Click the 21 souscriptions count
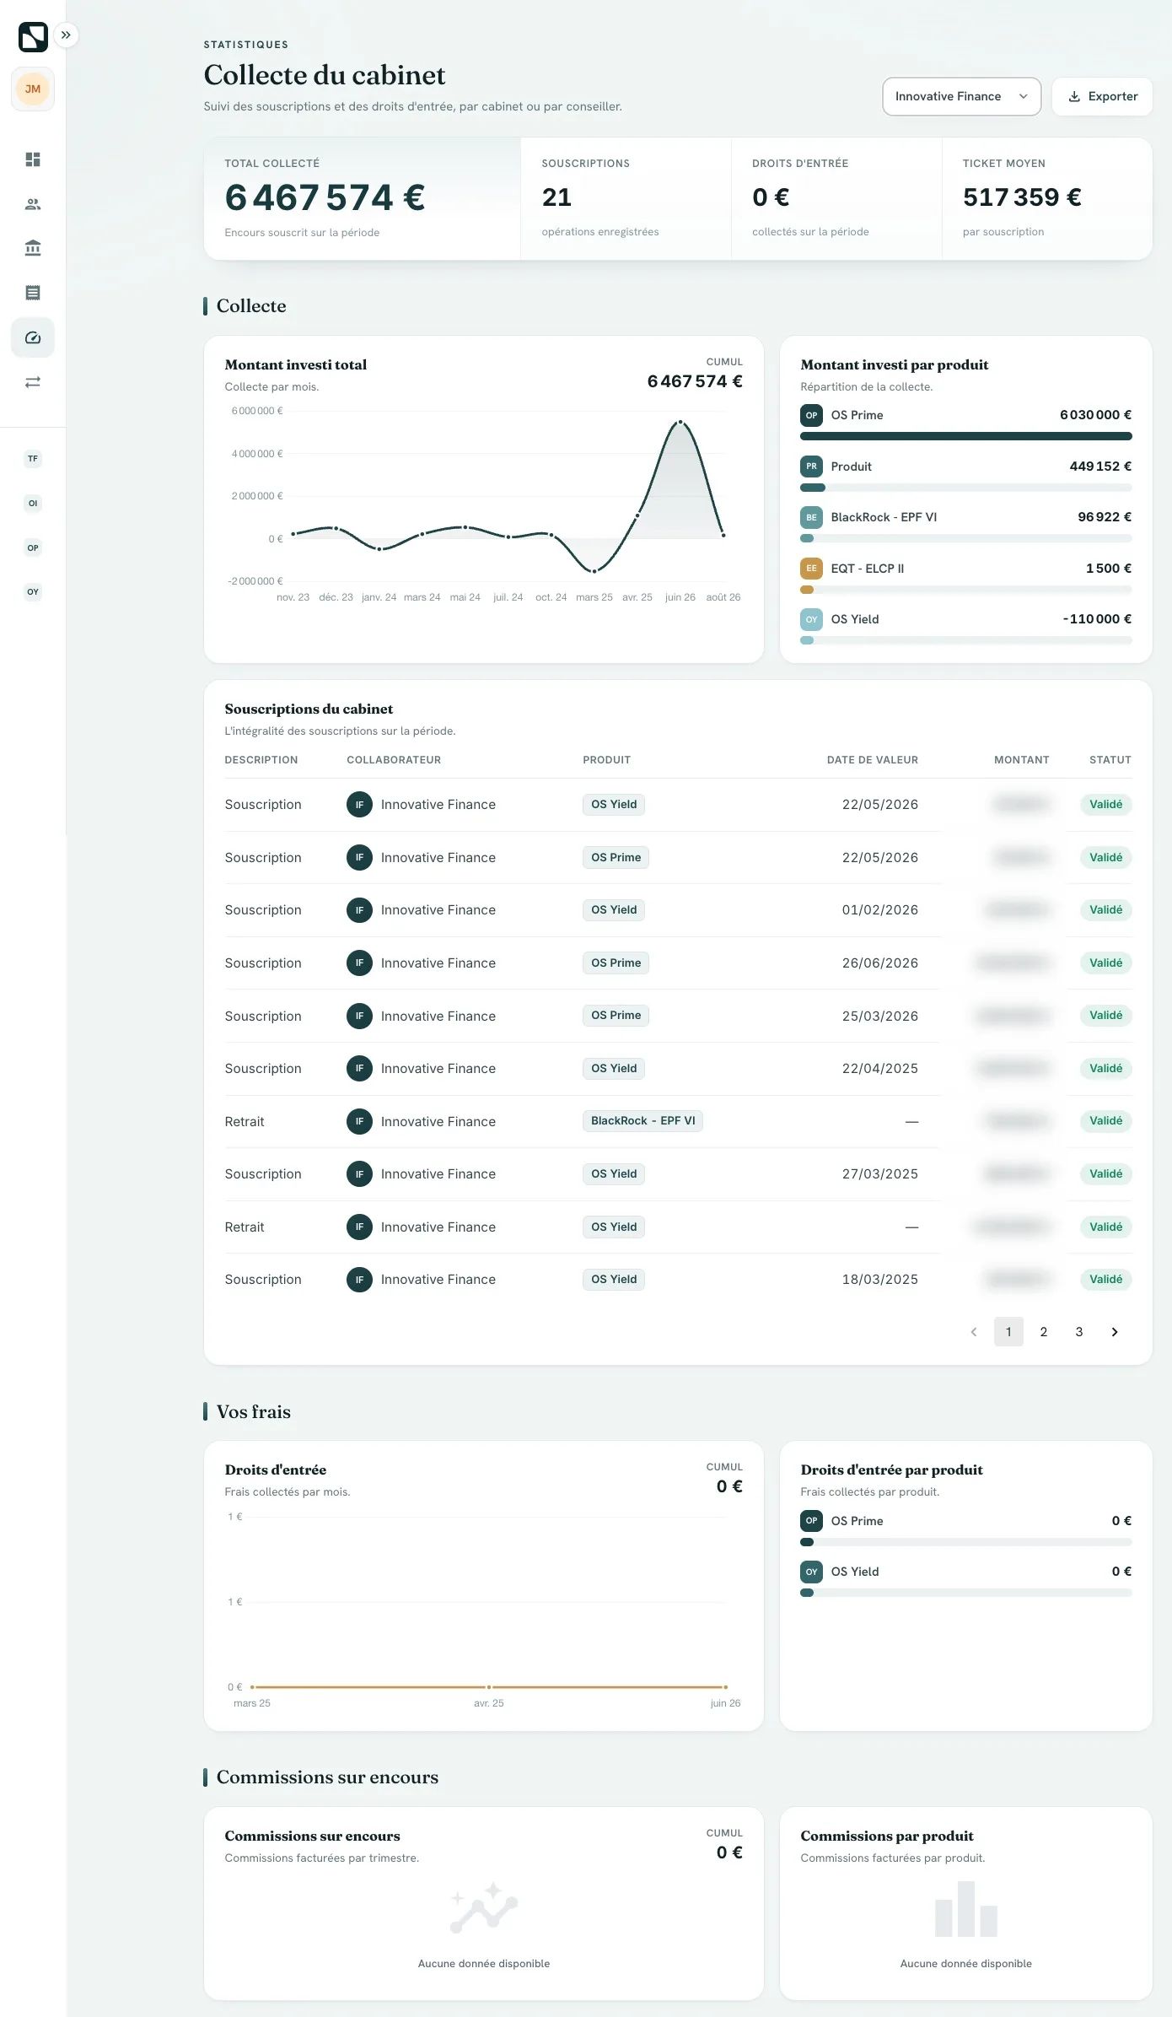Screen dimensions: 1172x2017 (556, 197)
